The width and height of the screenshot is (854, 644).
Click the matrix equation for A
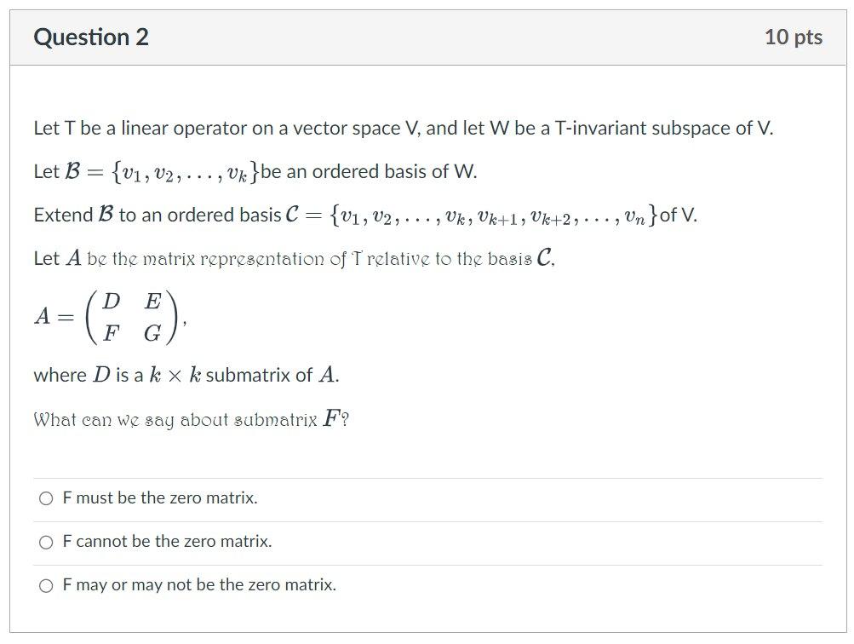point(111,316)
